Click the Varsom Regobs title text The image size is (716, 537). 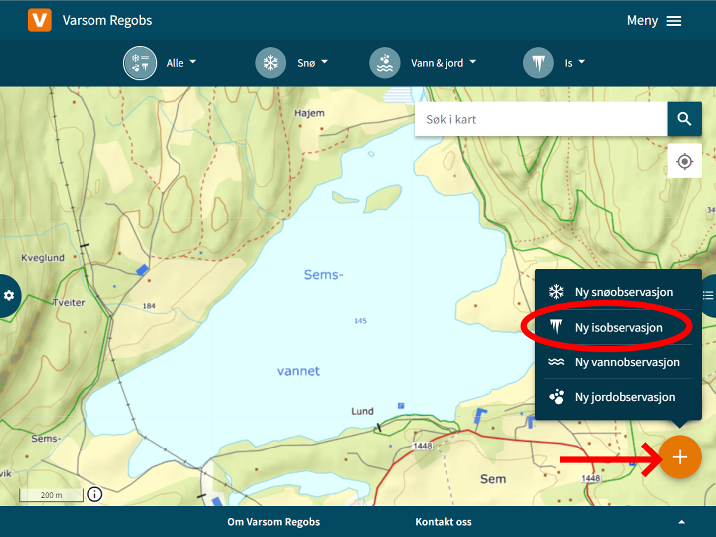tap(107, 20)
